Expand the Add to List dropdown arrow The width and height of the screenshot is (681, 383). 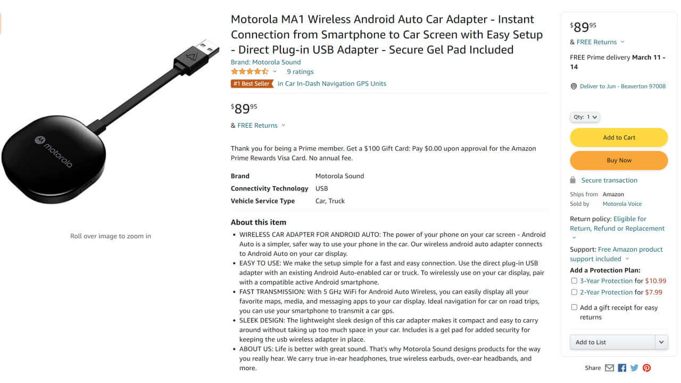661,342
